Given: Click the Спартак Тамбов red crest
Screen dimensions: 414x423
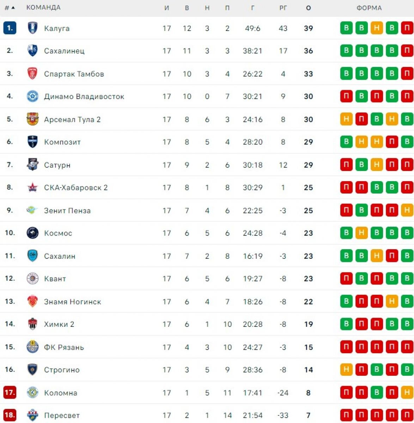Looking at the screenshot, I should pos(32,73).
